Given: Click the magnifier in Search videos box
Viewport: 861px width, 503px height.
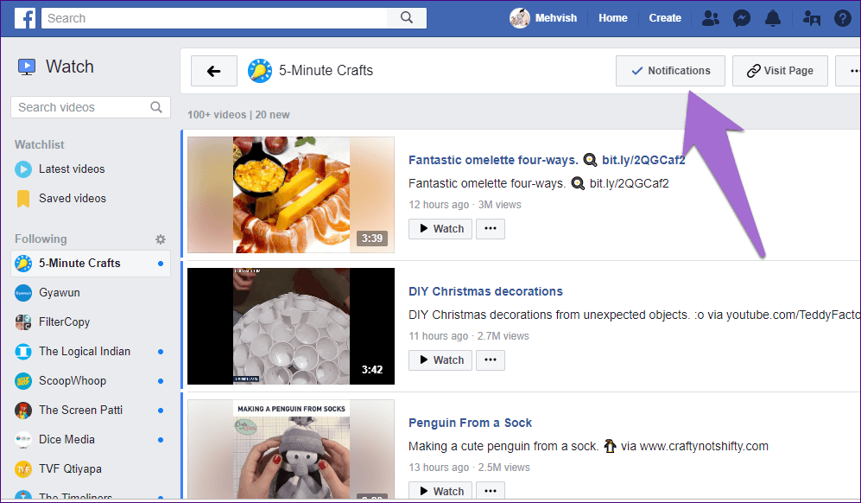Looking at the screenshot, I should coord(156,107).
